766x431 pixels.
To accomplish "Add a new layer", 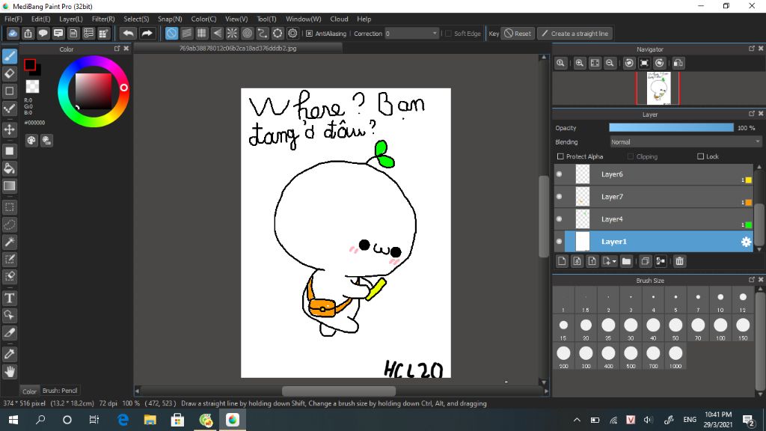I will point(562,261).
